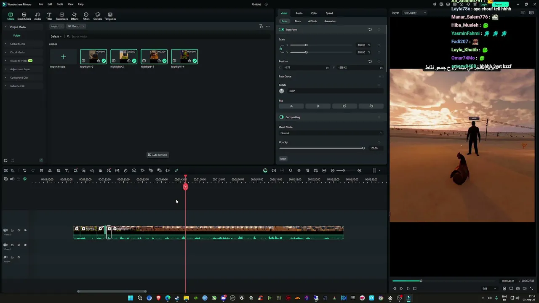The height and width of the screenshot is (303, 539).
Task: Click the Search media field
Action: pyautogui.click(x=168, y=37)
